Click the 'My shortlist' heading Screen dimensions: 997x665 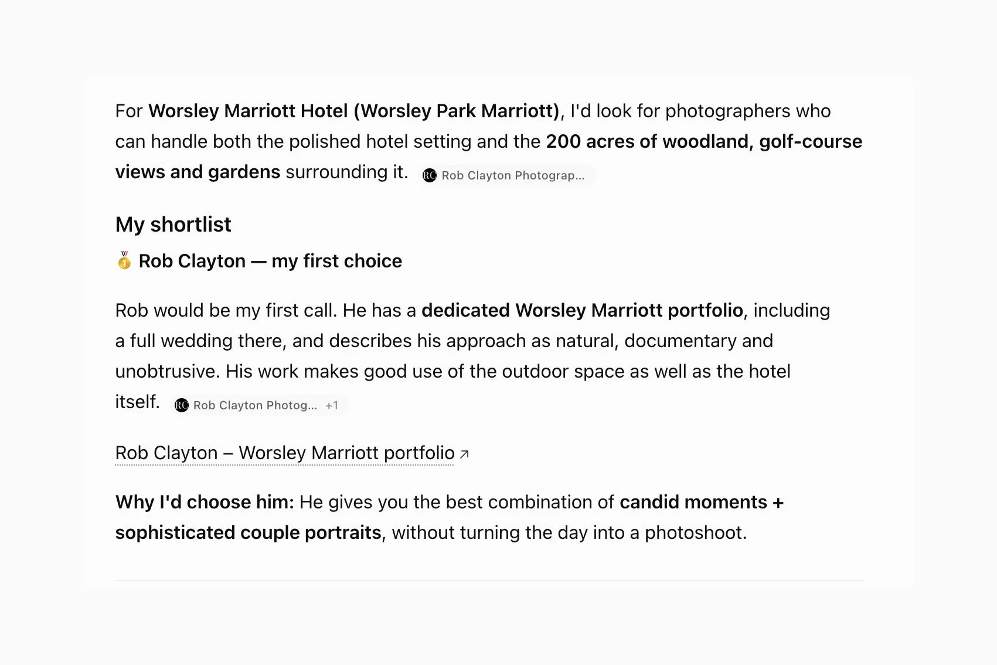(x=173, y=224)
